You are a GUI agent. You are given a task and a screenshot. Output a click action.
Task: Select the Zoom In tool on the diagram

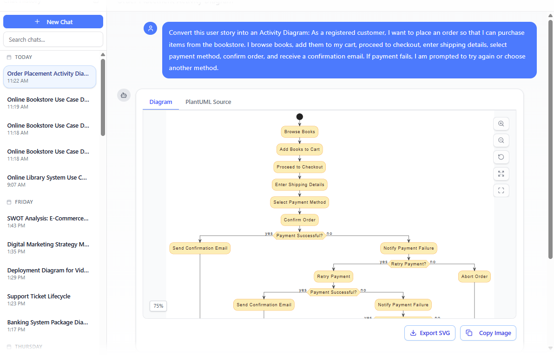[501, 123]
